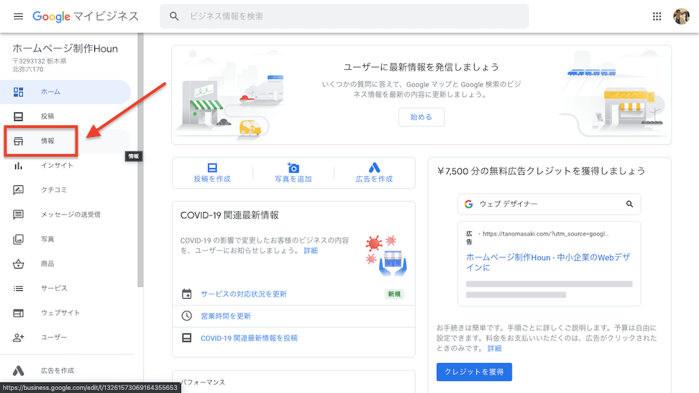Focus the ビジネス情報を検索 search field
The height and width of the screenshot is (393, 699).
[x=344, y=17]
